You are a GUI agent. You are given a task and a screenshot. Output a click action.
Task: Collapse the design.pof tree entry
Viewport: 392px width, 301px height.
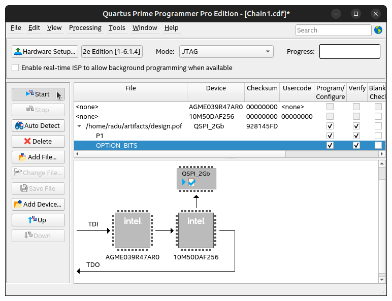(79, 126)
